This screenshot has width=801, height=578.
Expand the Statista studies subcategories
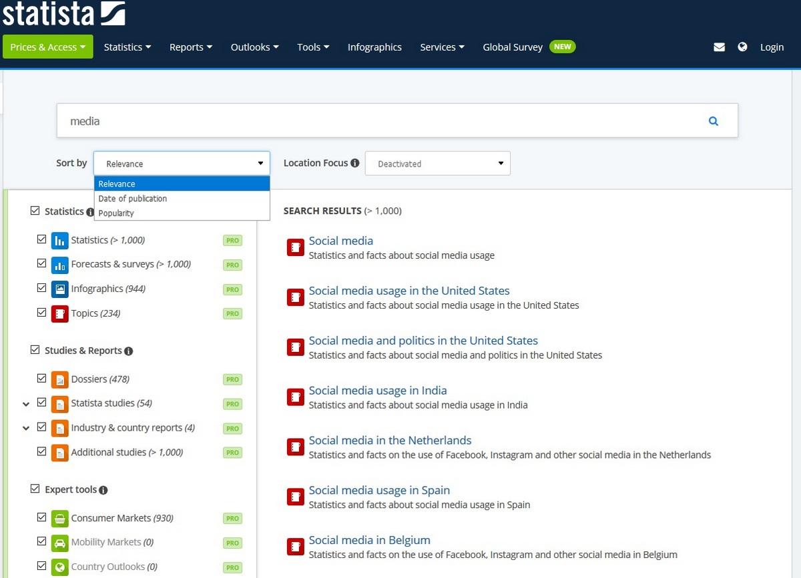(26, 404)
